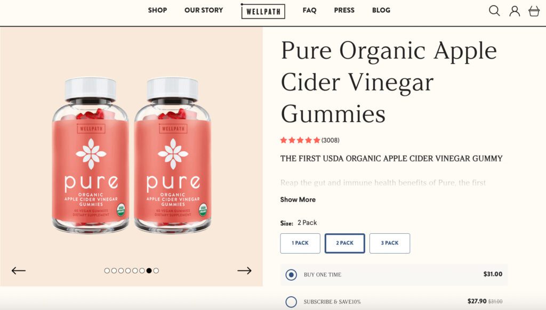Click the gummies bottle product image

(131, 155)
